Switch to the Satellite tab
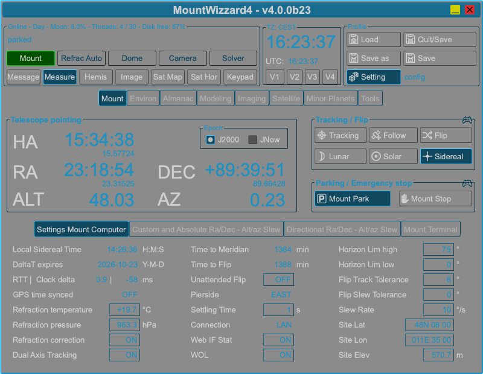This screenshot has width=483, height=374. 286,98
